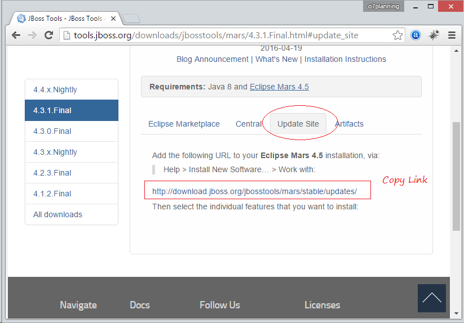464x323 pixels.
Task: Click the bug extension icon
Action: click(x=434, y=35)
